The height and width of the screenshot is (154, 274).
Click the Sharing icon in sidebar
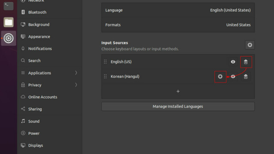[x=23, y=109]
